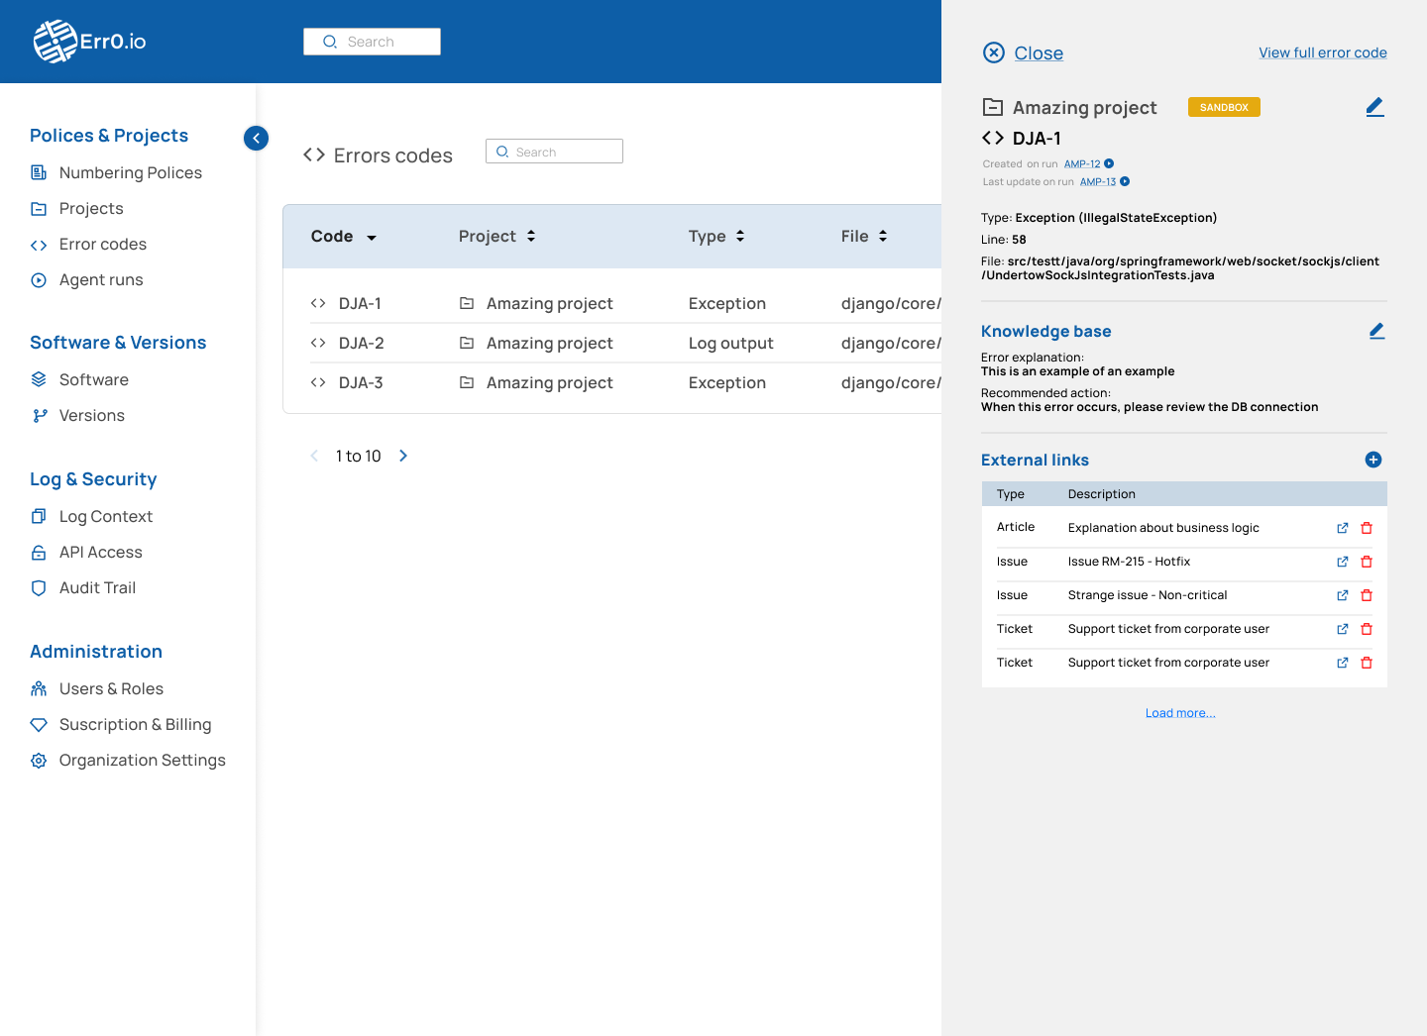
Task: Sort table by Type column arrows
Action: point(740,236)
